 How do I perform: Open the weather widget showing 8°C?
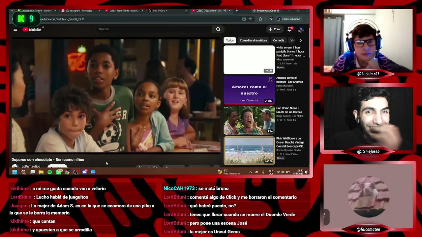(229, 172)
